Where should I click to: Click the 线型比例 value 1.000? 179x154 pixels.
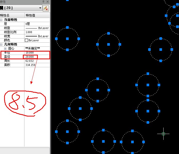click(37, 32)
